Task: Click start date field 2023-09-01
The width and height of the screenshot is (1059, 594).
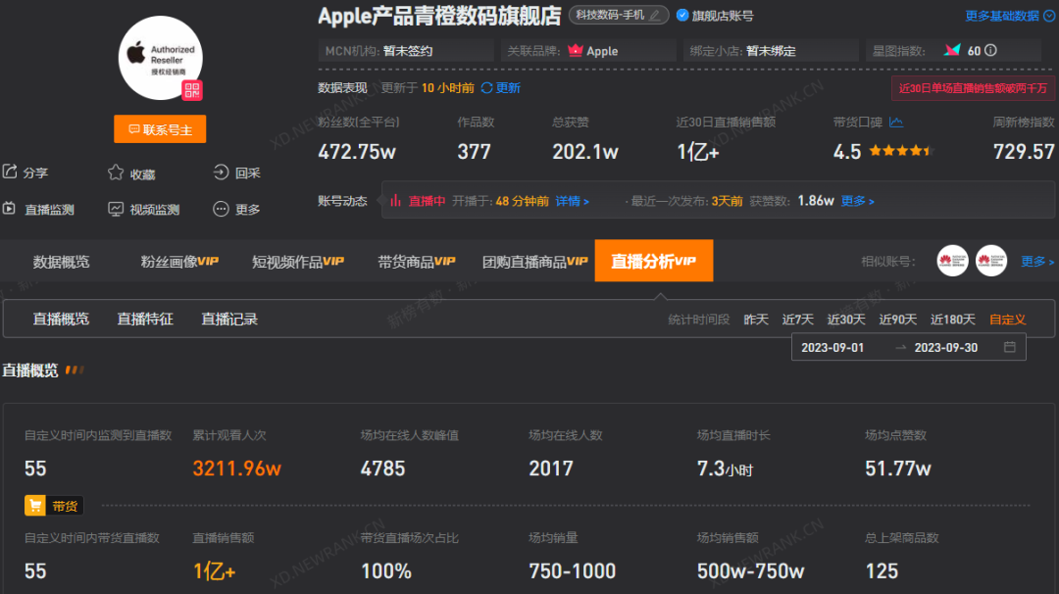Action: coord(832,347)
